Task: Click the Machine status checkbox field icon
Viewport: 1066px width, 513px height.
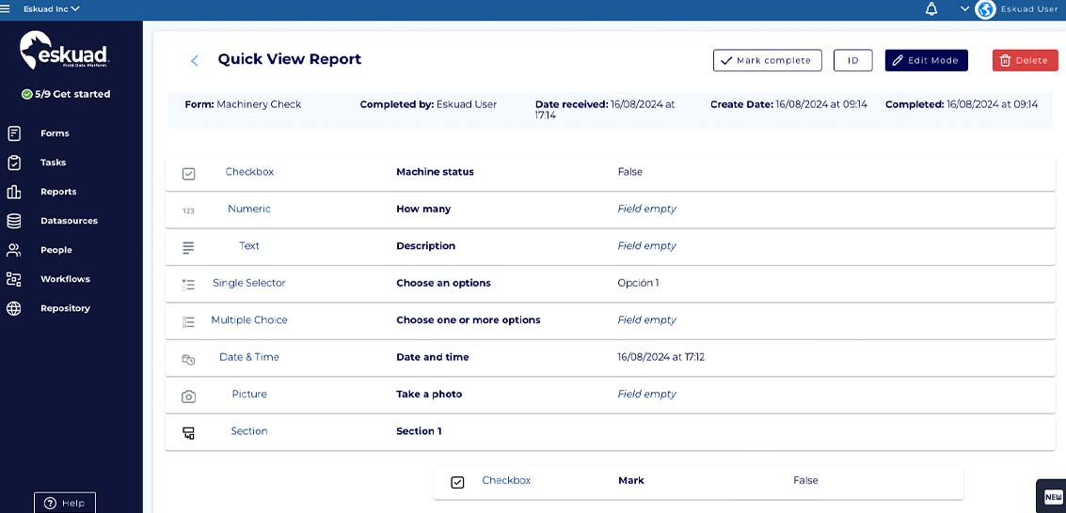Action: click(x=189, y=174)
